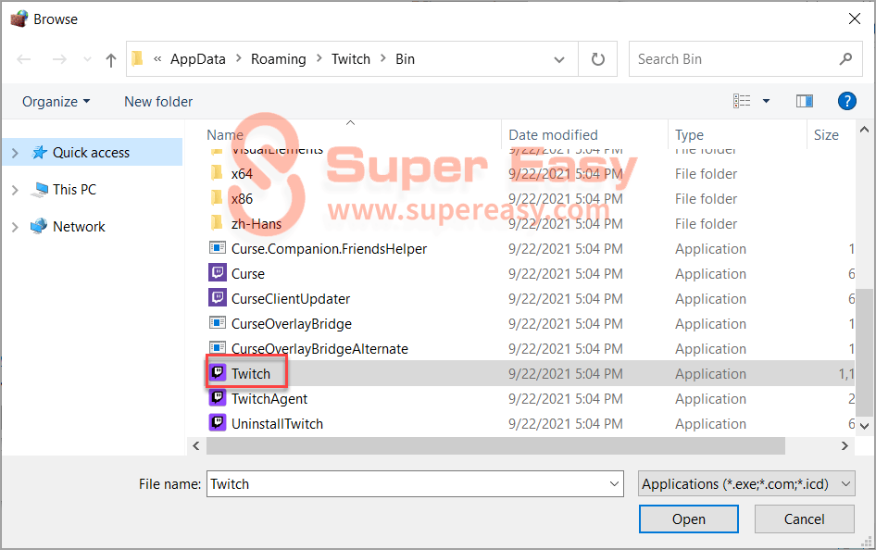Close the Browse dialog

[854, 19]
